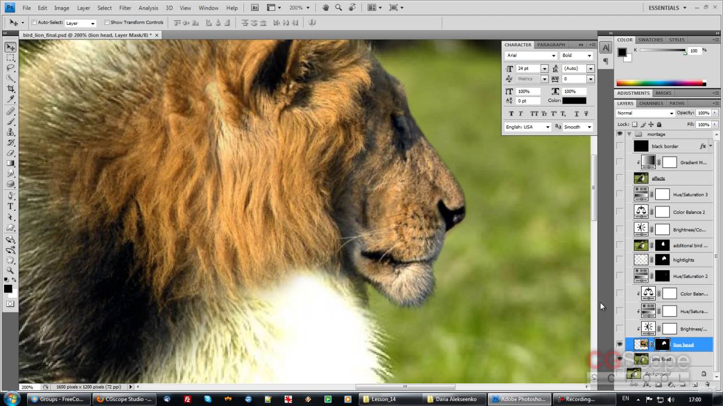Select the Eraser tool
Image resolution: width=723 pixels, height=406 pixels.
11,153
